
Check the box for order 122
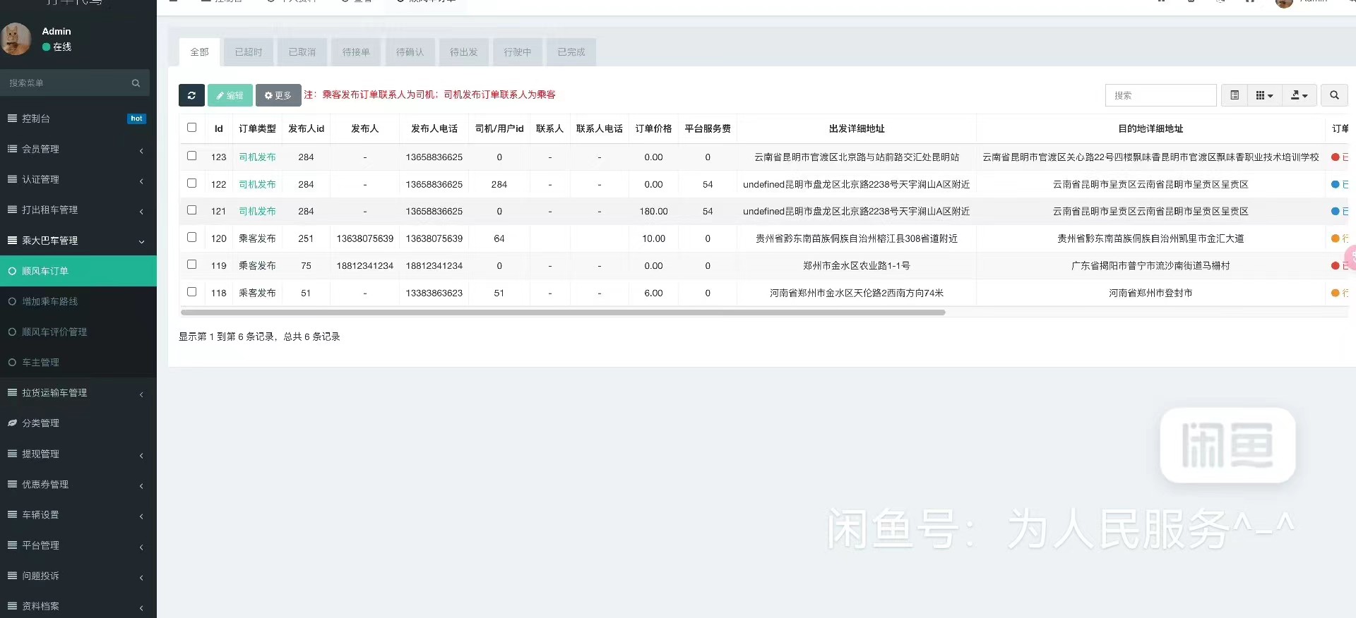pos(191,183)
